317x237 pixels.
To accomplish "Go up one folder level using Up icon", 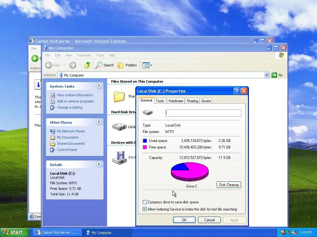I will [x=88, y=65].
